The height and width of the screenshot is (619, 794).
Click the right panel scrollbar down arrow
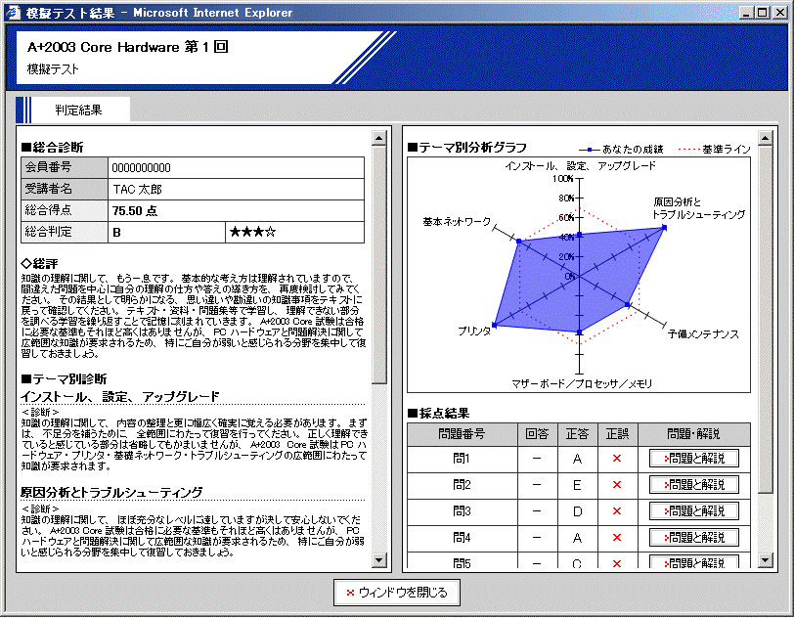766,558
